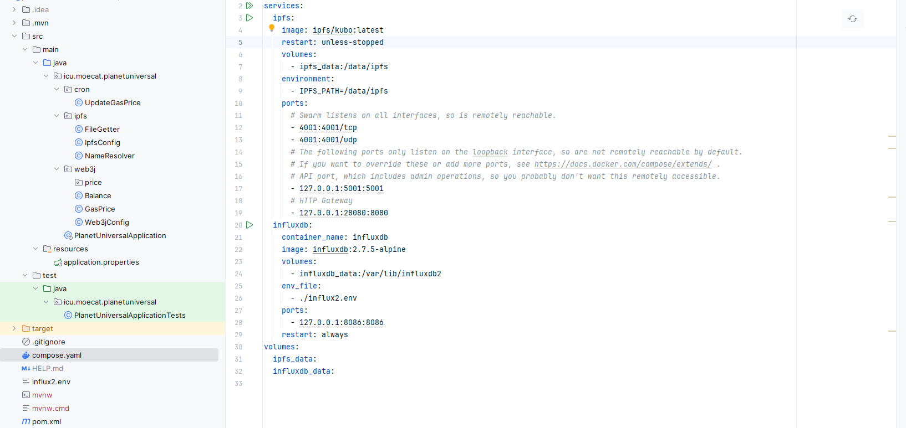Open compose.yaml Docker file in tree
The height and width of the screenshot is (428, 906).
[57, 355]
